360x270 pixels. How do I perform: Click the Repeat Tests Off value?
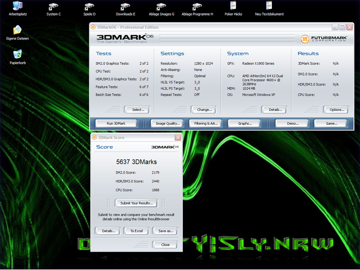click(197, 95)
